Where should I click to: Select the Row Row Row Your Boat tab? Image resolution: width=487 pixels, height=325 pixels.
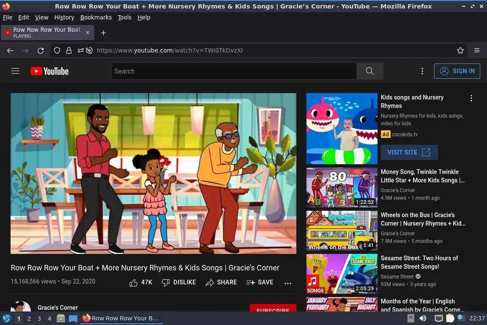point(47,33)
